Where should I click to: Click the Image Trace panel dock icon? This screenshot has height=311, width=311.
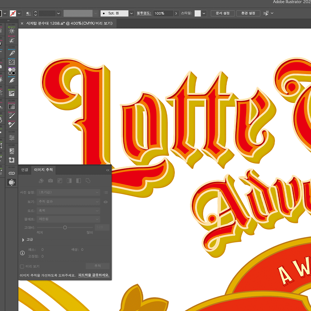pyautogui.click(x=12, y=182)
